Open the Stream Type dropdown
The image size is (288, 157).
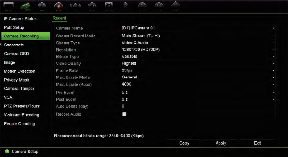tap(274, 43)
